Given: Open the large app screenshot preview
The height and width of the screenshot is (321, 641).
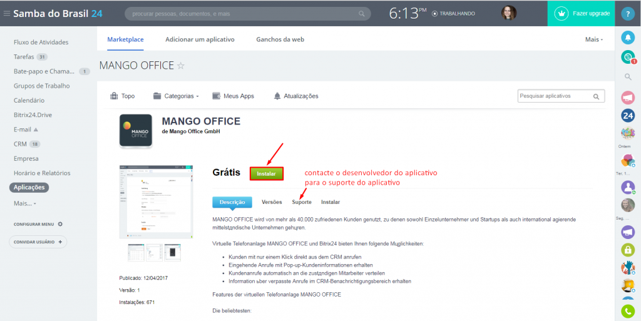Looking at the screenshot, I should [156, 201].
